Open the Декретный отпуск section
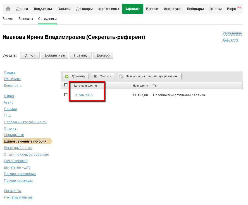 18,148
